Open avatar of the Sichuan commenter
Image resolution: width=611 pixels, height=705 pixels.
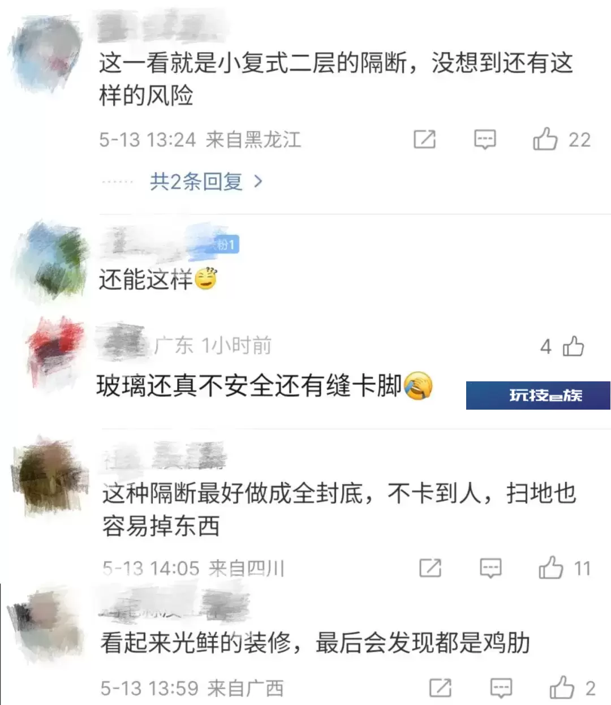[x=50, y=475]
